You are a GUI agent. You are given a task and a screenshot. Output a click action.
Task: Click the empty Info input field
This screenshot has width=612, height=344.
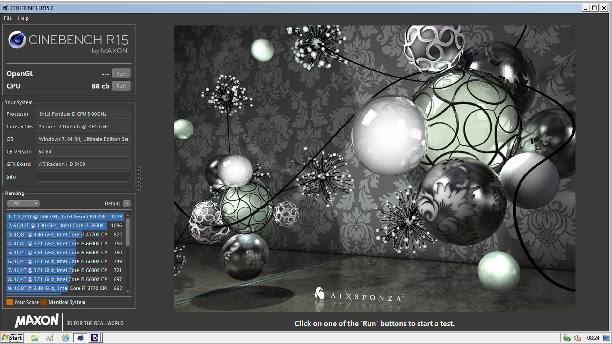pos(84,177)
